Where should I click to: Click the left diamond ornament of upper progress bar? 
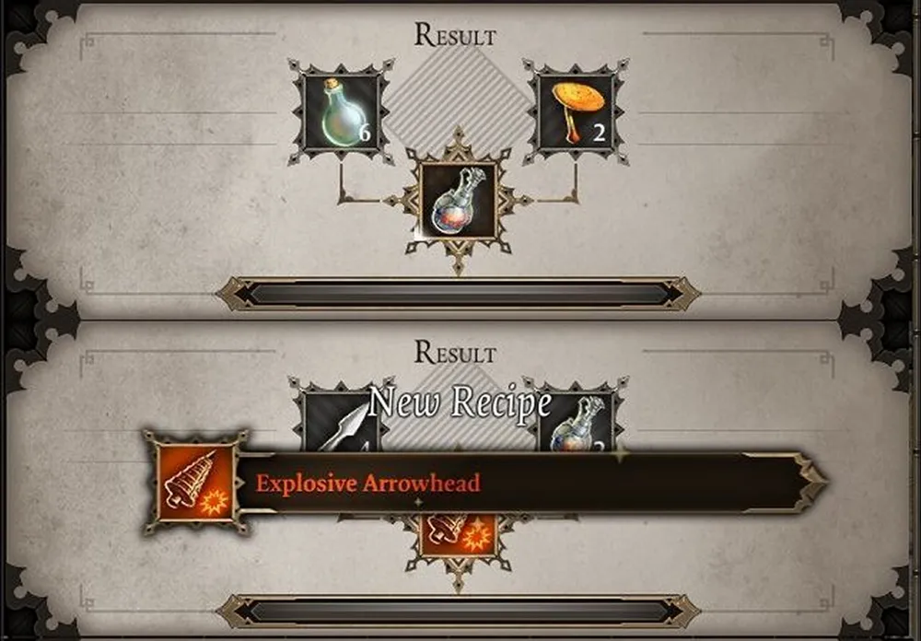click(234, 294)
